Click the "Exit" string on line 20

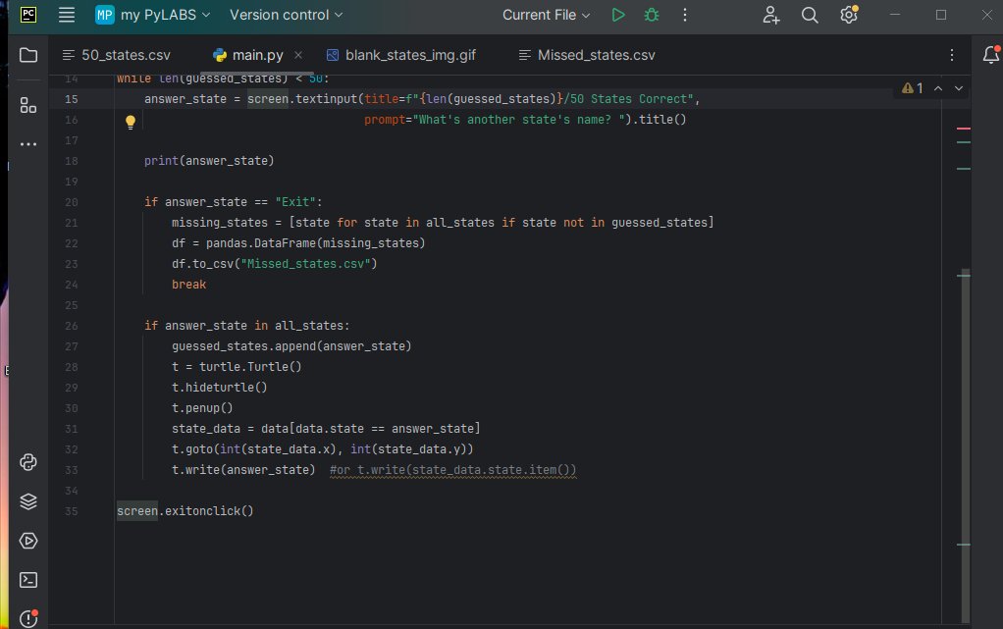pyautogui.click(x=295, y=201)
